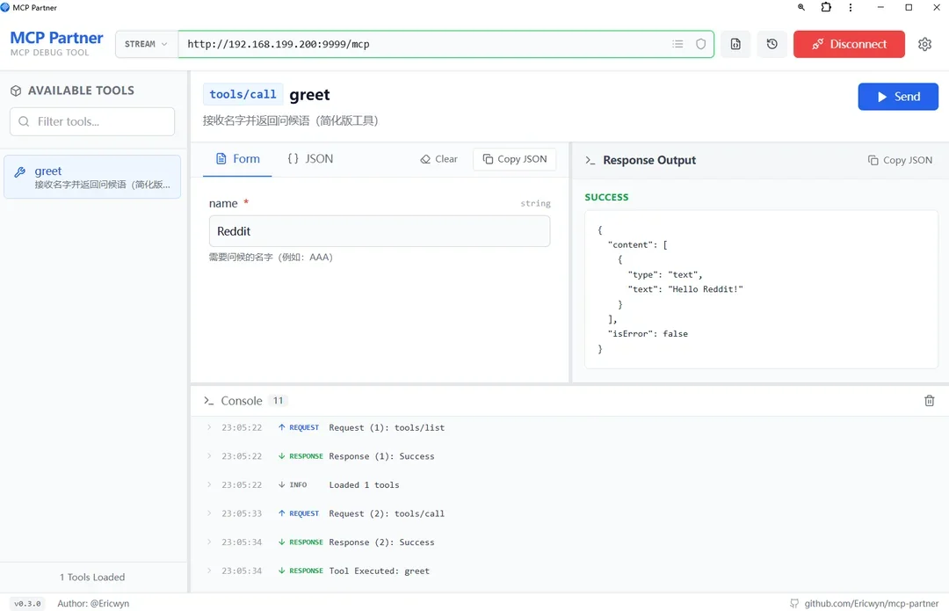Click the Console entry count badge 11
Viewport: 949px width, 611px height.
pos(278,401)
